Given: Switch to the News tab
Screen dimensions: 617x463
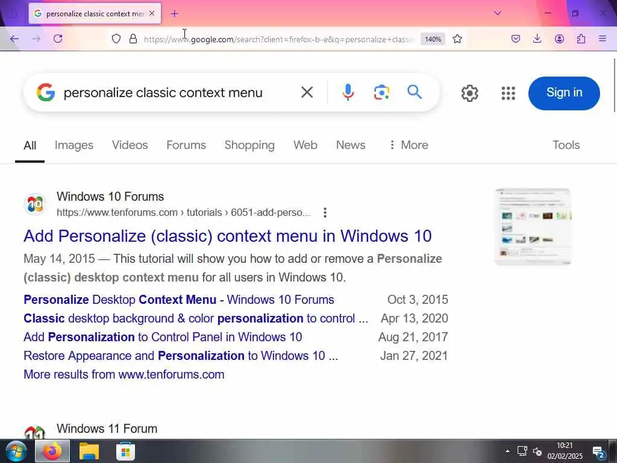Looking at the screenshot, I should point(351,145).
